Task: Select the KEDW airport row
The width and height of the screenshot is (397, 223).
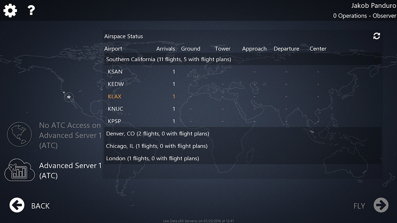Action: tap(243, 84)
